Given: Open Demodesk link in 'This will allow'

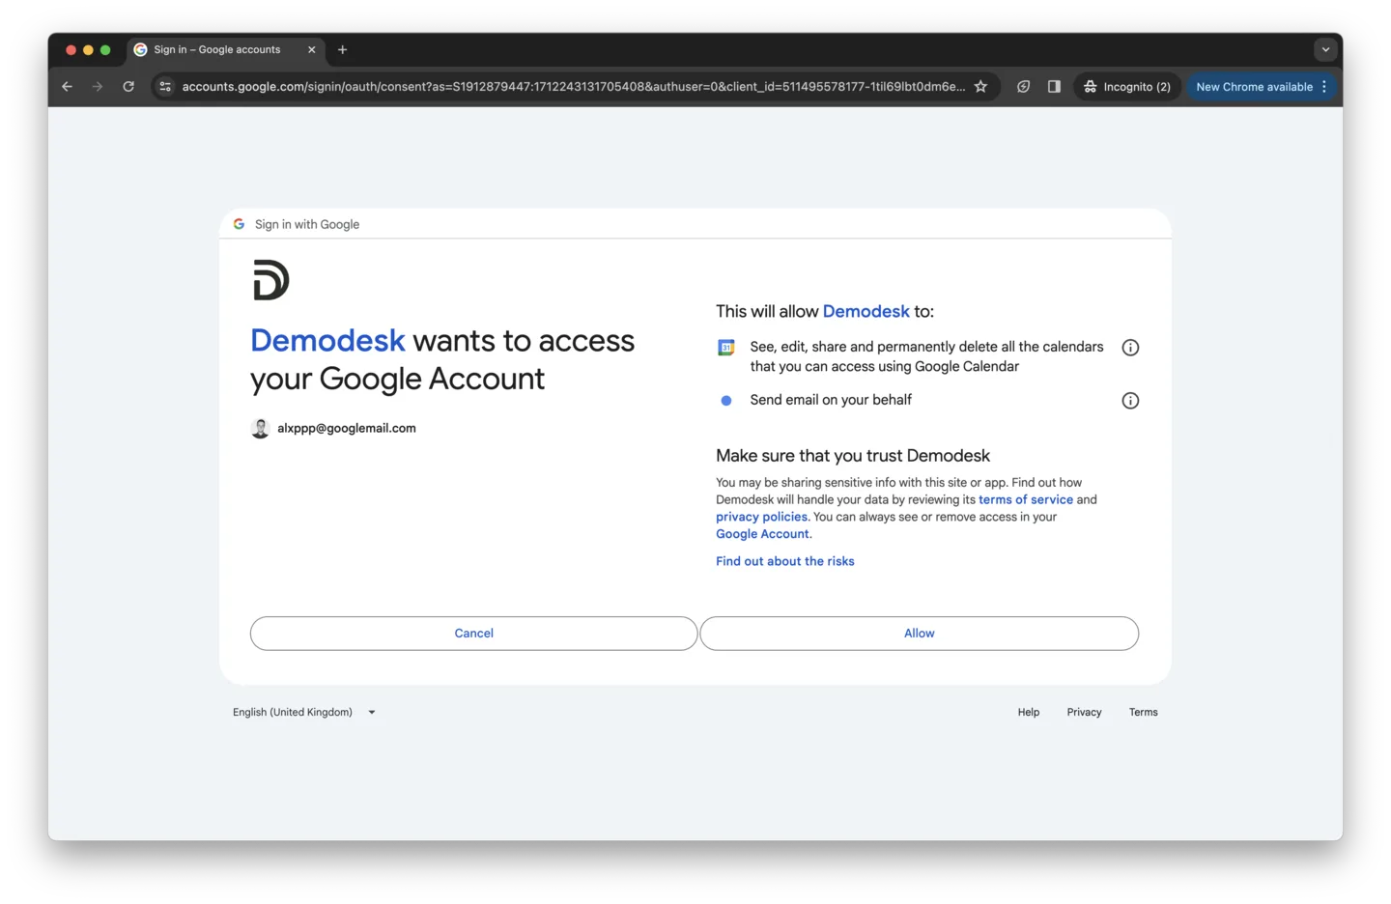Looking at the screenshot, I should [x=866, y=312].
